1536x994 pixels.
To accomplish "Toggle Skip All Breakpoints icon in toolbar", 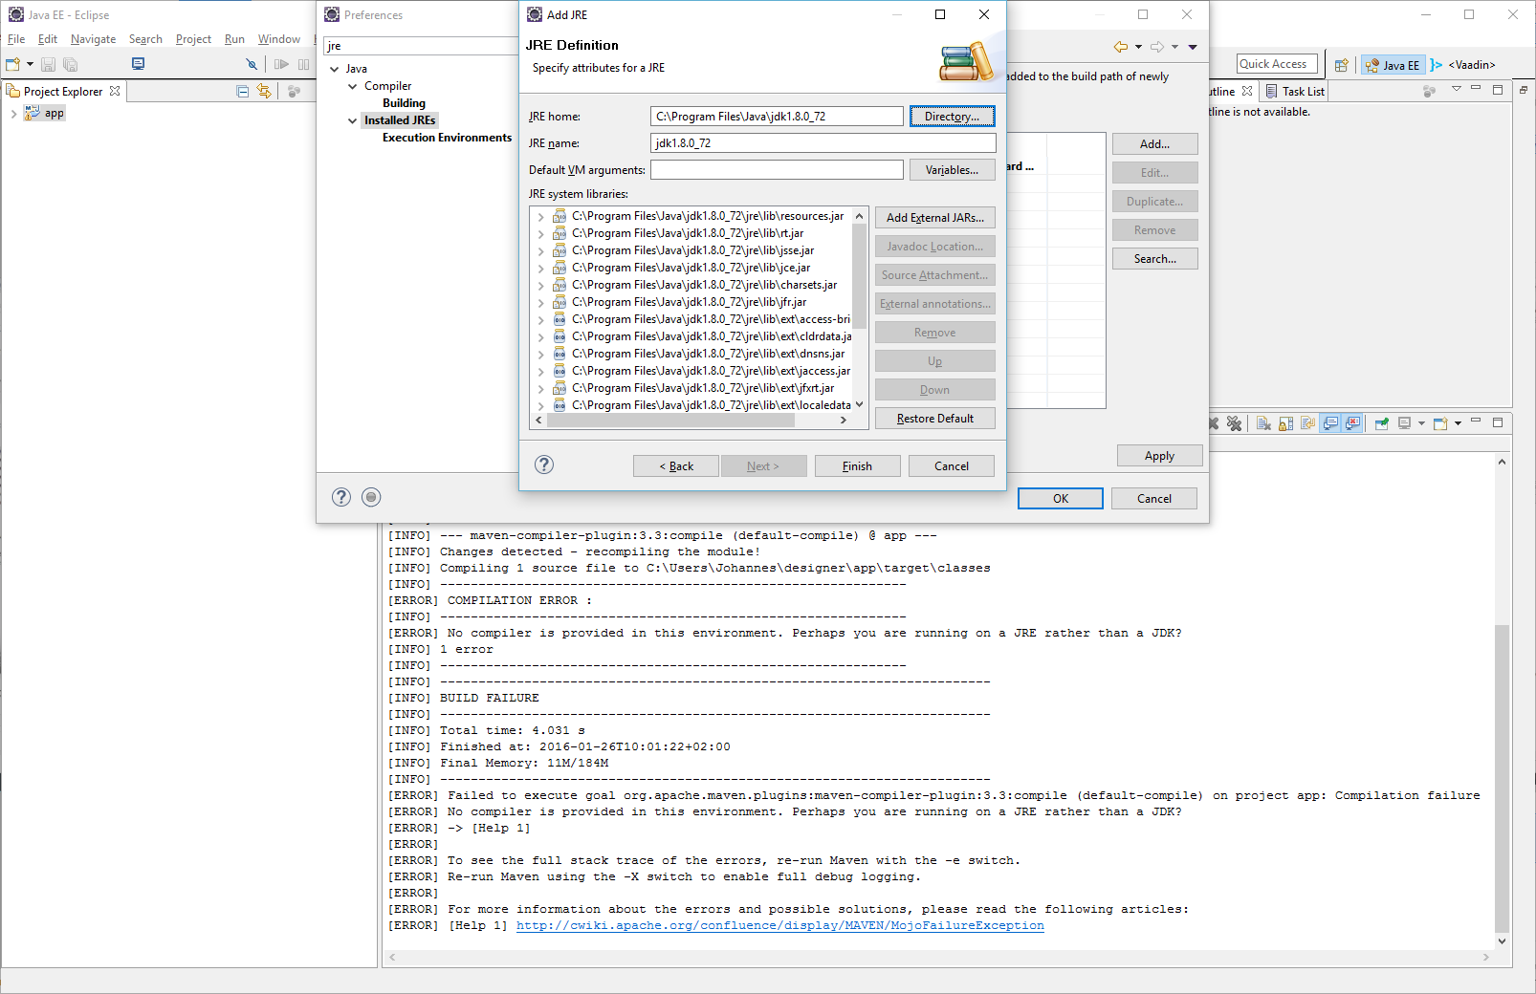I will point(251,64).
